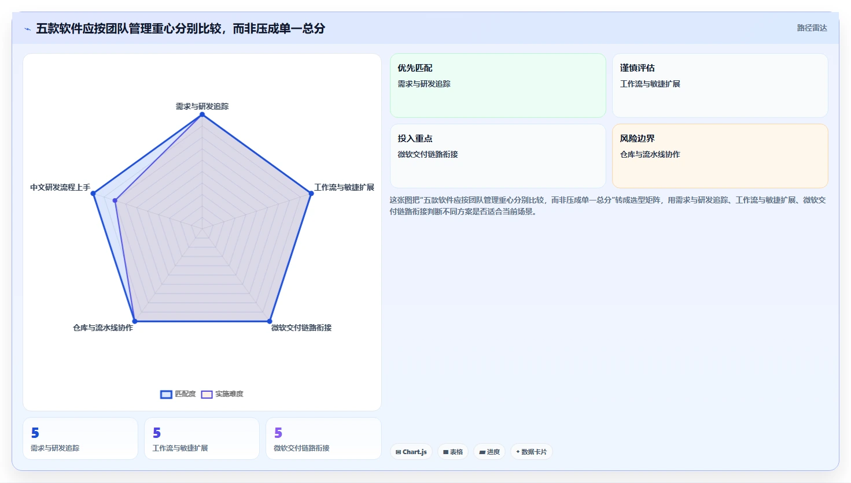Click the star icon in 数据卡片 tag
Screen dimensions: 851x483
(518, 452)
